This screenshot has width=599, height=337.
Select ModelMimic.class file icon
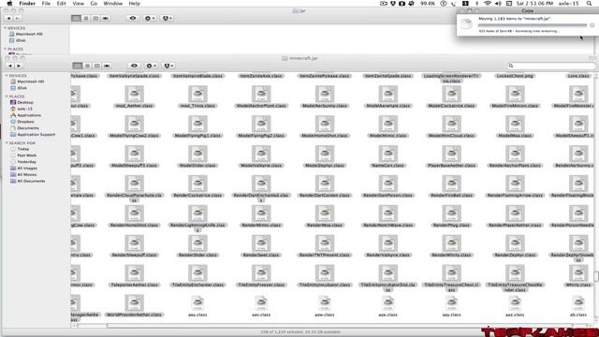pos(388,125)
